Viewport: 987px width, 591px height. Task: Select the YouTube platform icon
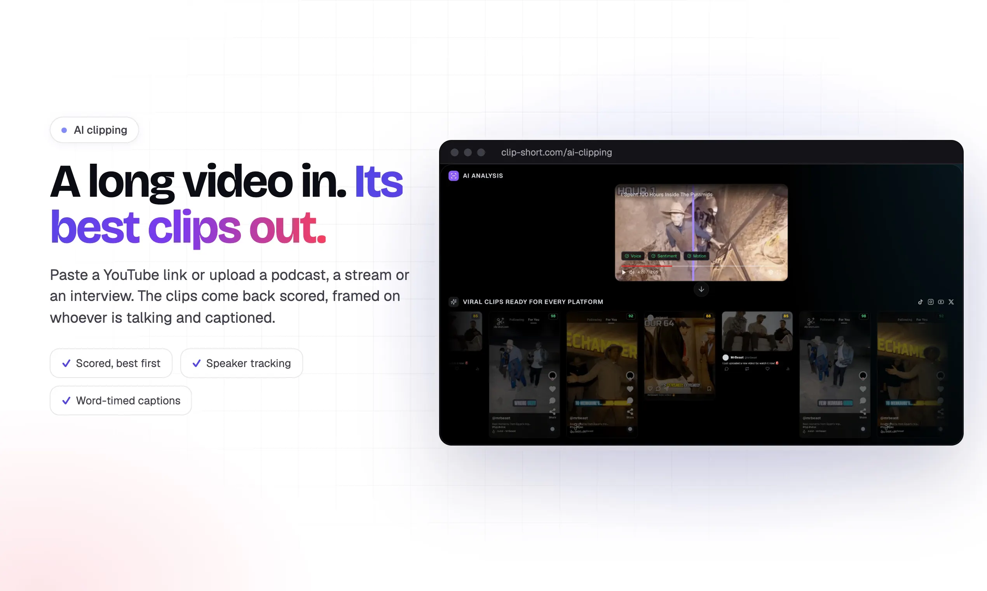pos(941,302)
